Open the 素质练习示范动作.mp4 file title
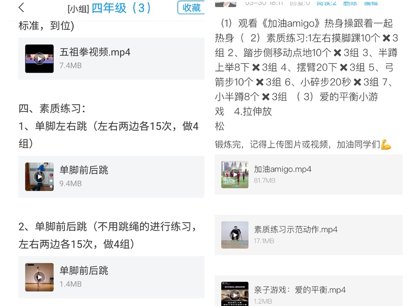The height and width of the screenshot is (306, 408). 296,229
